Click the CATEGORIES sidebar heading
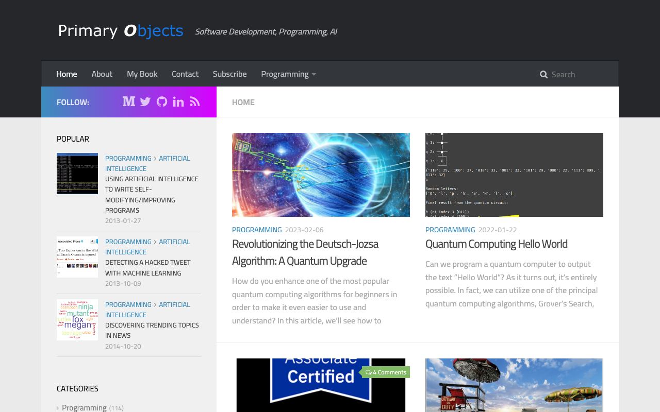The image size is (660, 412). pyautogui.click(x=77, y=388)
